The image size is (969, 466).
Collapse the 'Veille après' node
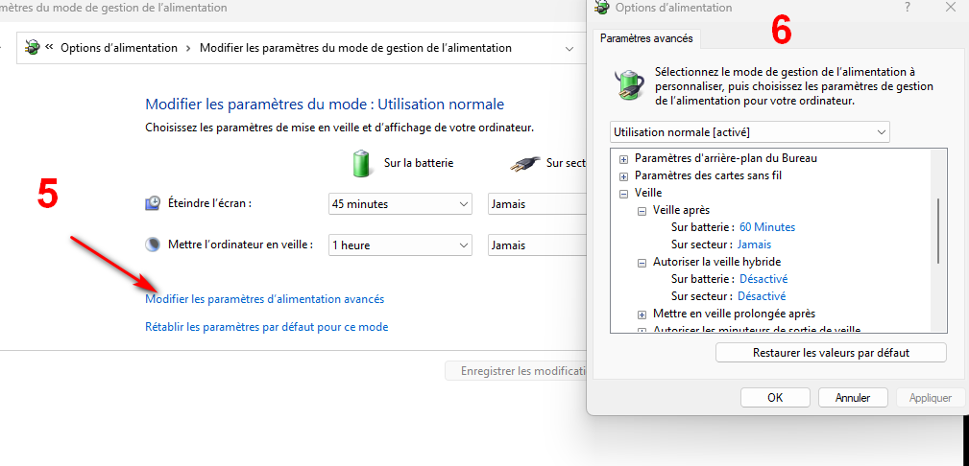(x=642, y=211)
